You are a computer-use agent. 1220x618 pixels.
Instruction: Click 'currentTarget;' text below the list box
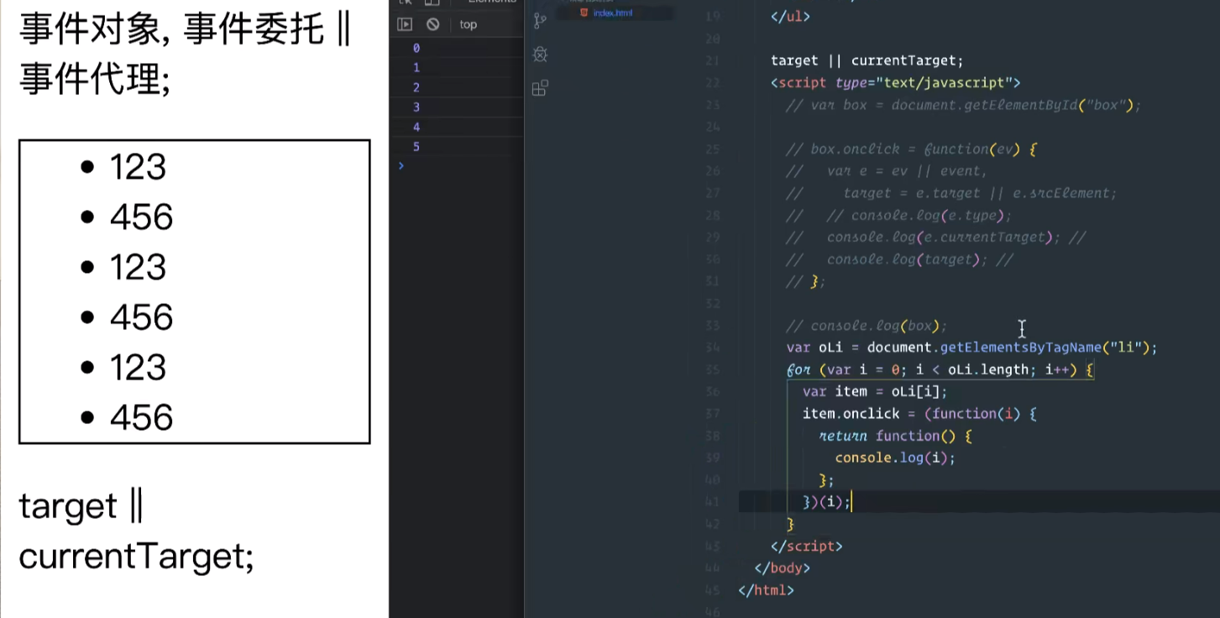136,556
